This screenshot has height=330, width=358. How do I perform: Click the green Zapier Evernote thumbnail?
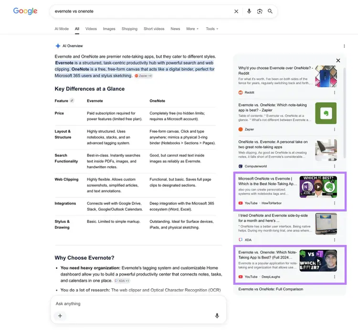pos(326,113)
